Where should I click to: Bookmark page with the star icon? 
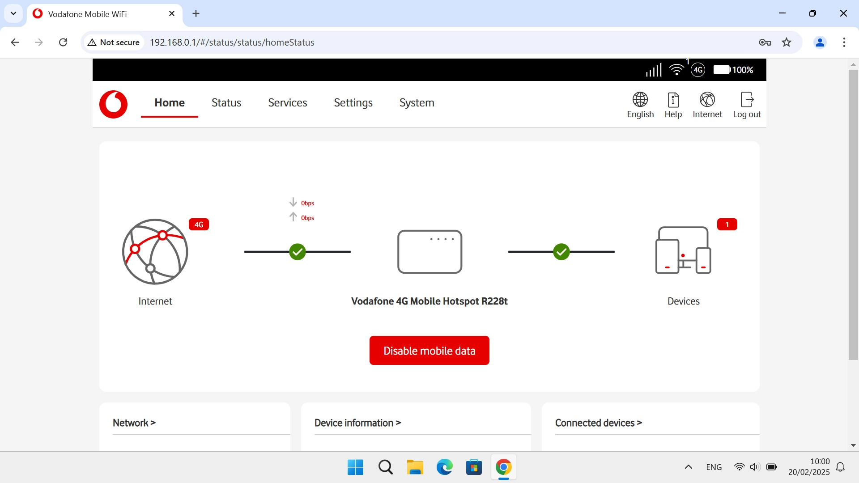tap(787, 42)
